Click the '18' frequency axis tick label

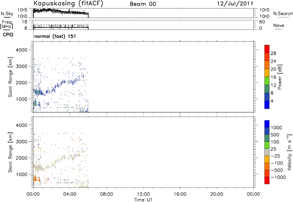click(25, 22)
